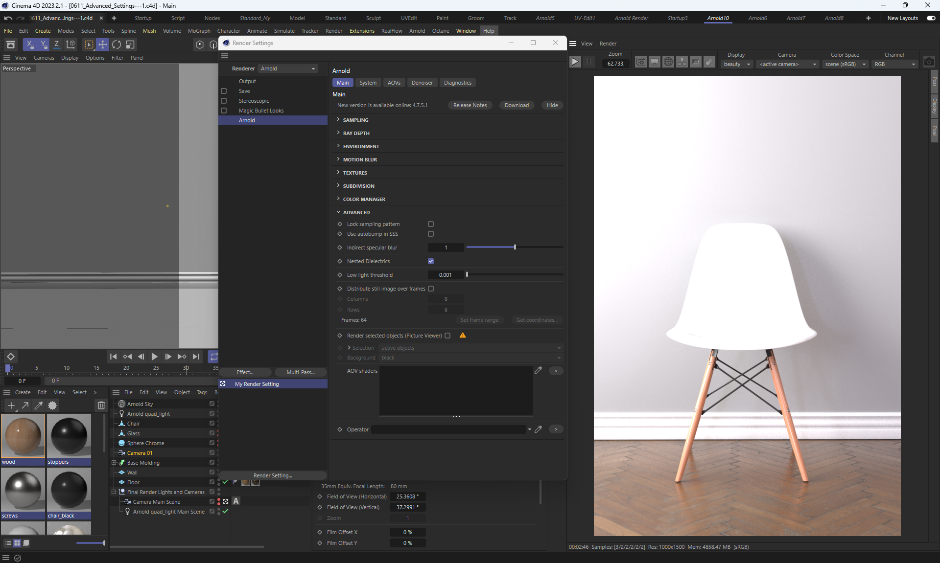Viewport: 940px width, 563px height.
Task: Open the Display dropdown showing beauty
Action: 736,64
